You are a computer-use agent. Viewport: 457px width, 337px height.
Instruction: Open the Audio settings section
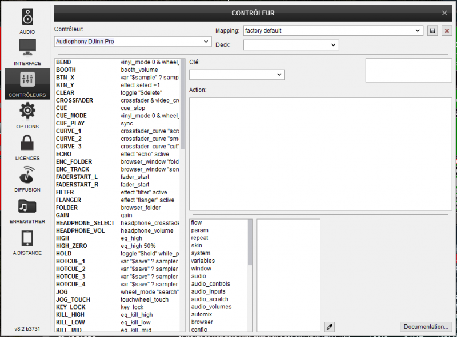[27, 21]
